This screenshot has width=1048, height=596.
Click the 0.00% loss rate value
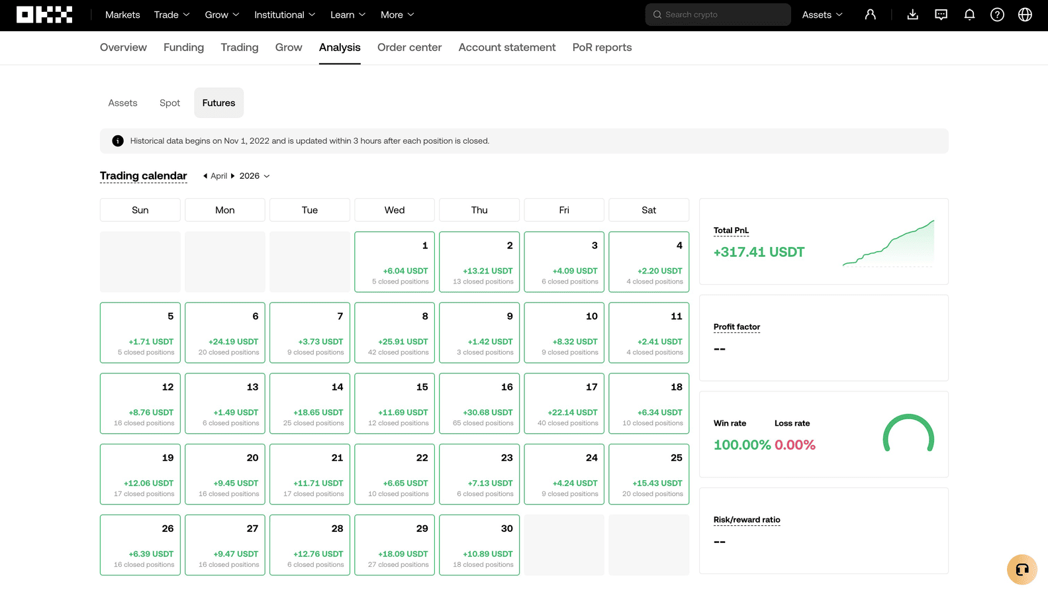point(795,445)
